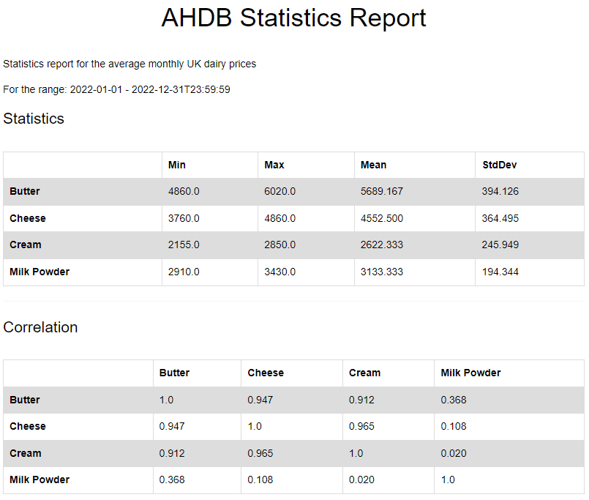Viewport: 589px width, 500px height.
Task: Select "Butter" row label in Correlation table
Action: pyautogui.click(x=25, y=400)
